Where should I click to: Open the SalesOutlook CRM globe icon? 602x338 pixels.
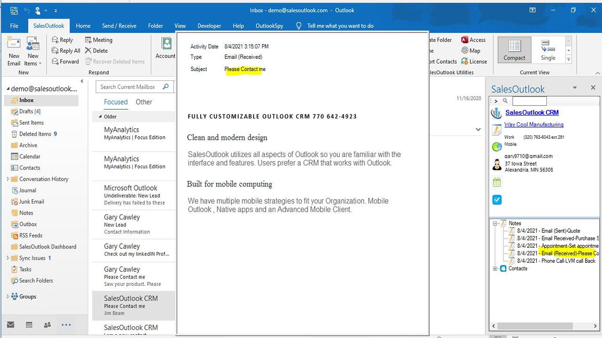tap(497, 112)
